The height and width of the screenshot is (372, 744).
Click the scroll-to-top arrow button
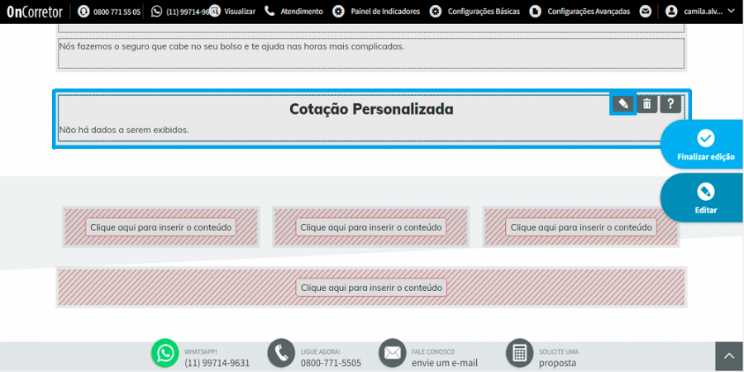[x=729, y=356]
